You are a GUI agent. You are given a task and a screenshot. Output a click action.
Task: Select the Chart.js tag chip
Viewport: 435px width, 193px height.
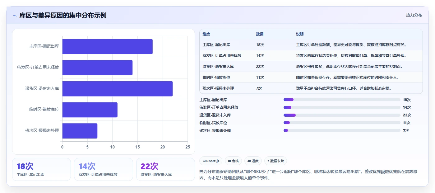211,161
